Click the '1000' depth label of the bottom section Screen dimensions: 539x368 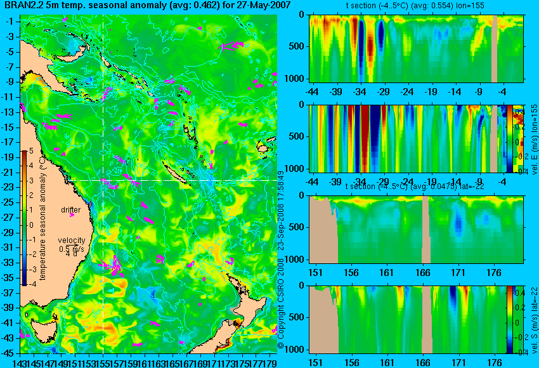(295, 350)
